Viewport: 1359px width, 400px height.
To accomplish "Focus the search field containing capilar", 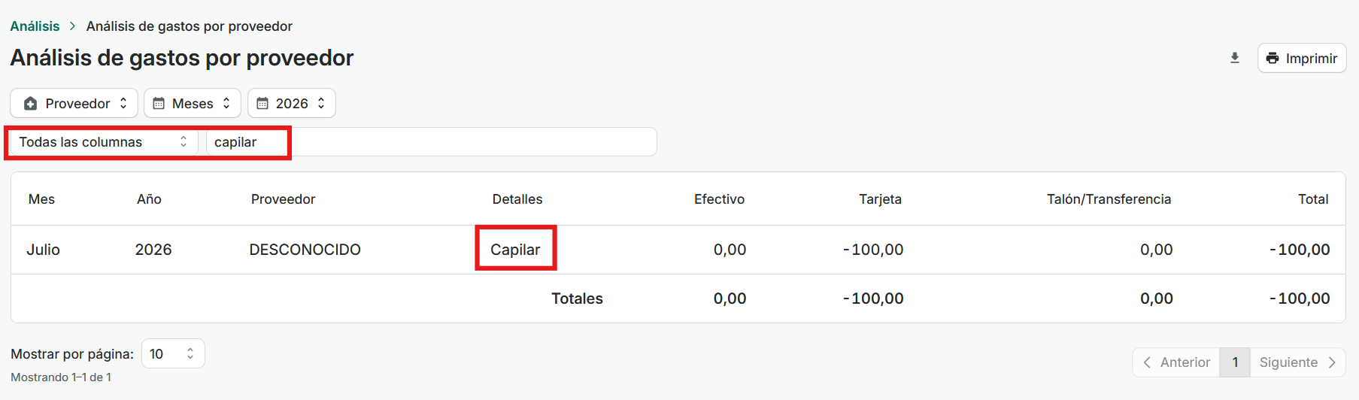I will click(x=432, y=142).
